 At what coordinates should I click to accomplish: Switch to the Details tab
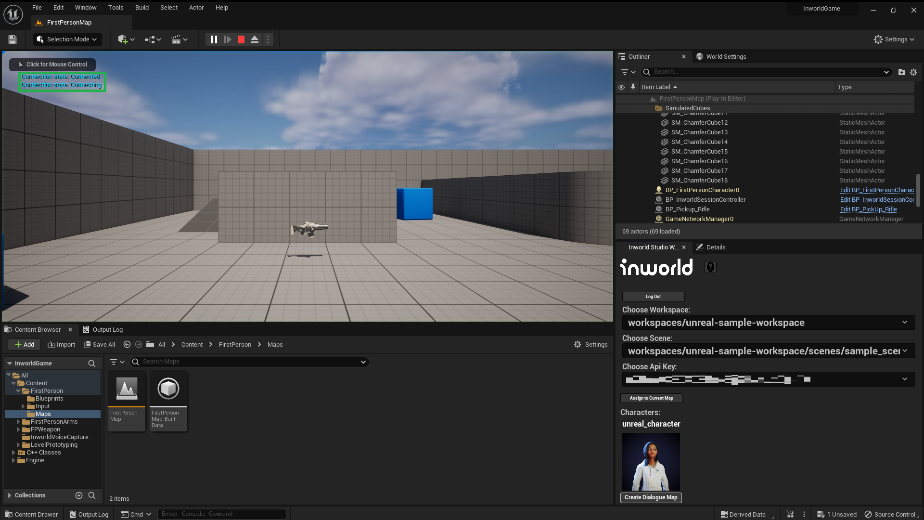(711, 247)
